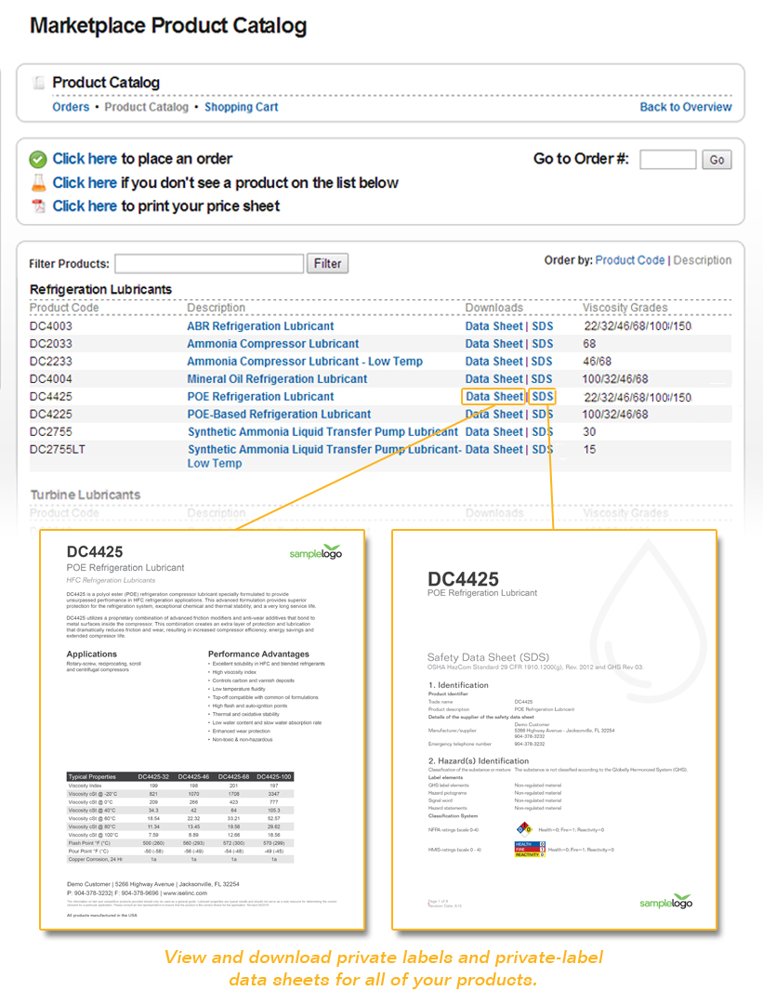Image resolution: width=763 pixels, height=1004 pixels.
Task: Download Data Sheet for DC4225
Action: tap(494, 415)
